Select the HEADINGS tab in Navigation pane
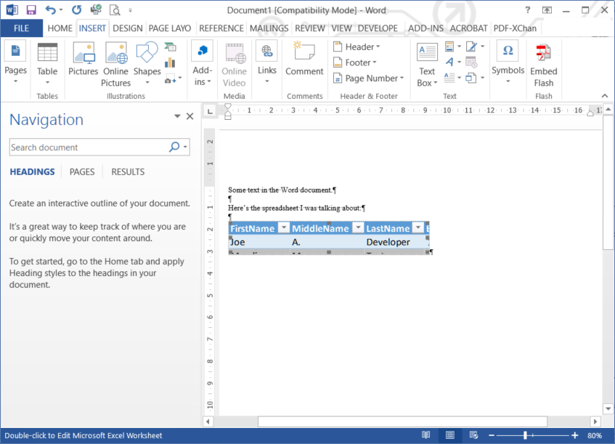Viewport: 615px width, 444px height. (32, 172)
